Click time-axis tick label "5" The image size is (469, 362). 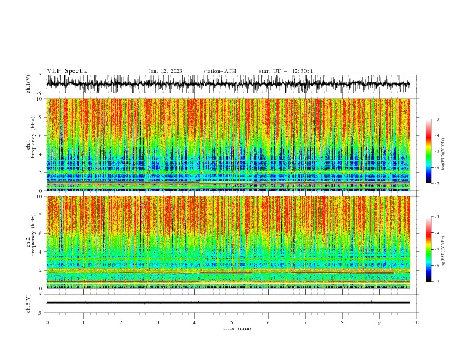pos(232,322)
